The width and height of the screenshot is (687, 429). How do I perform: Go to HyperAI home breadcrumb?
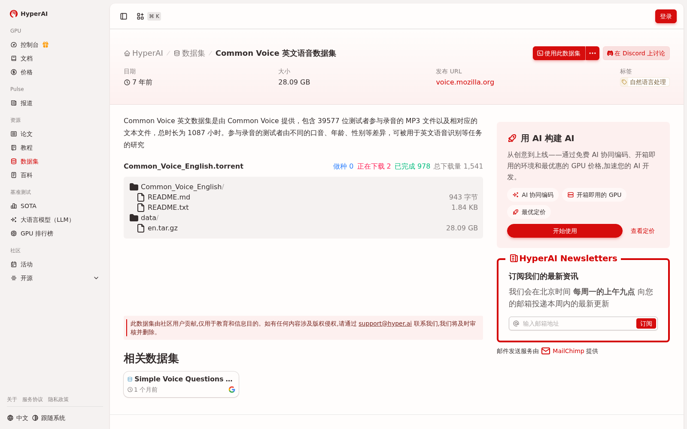pos(143,53)
